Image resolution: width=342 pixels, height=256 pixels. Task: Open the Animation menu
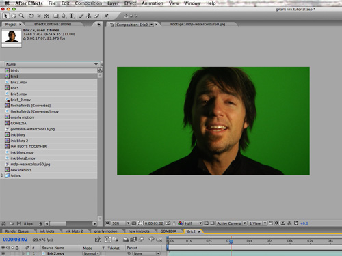point(153,3)
